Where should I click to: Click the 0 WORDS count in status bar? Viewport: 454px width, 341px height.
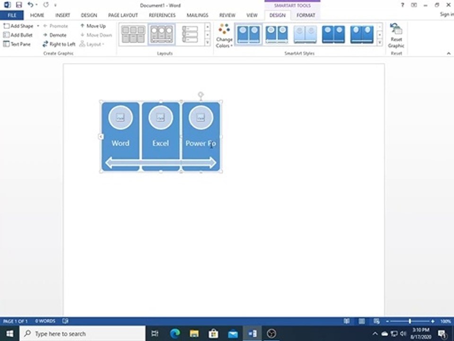[x=45, y=321]
